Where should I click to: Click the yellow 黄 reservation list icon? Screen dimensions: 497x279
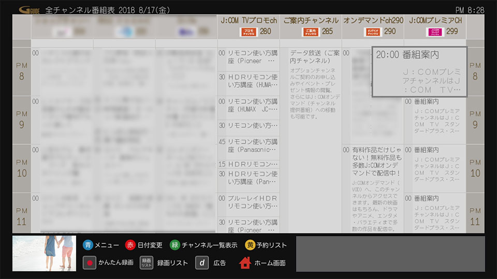coord(250,245)
